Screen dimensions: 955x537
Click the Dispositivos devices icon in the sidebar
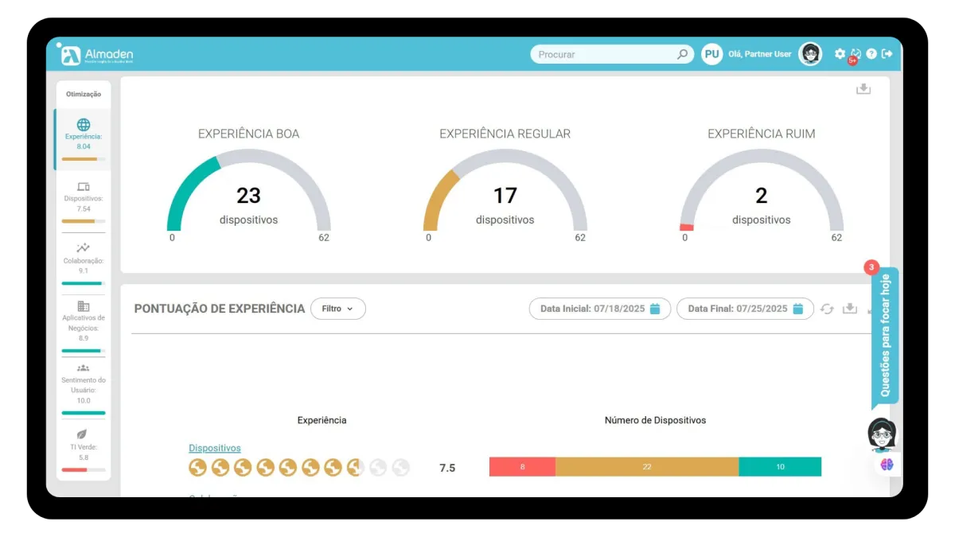(84, 187)
